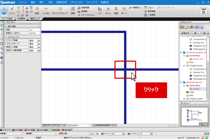Toggle the Guide checkbox
This screenshot has width=210, height=139.
click(129, 133)
